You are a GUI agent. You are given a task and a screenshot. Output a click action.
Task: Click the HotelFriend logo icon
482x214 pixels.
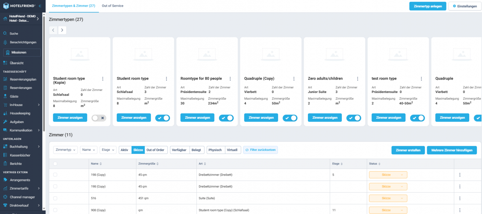(x=6, y=6)
